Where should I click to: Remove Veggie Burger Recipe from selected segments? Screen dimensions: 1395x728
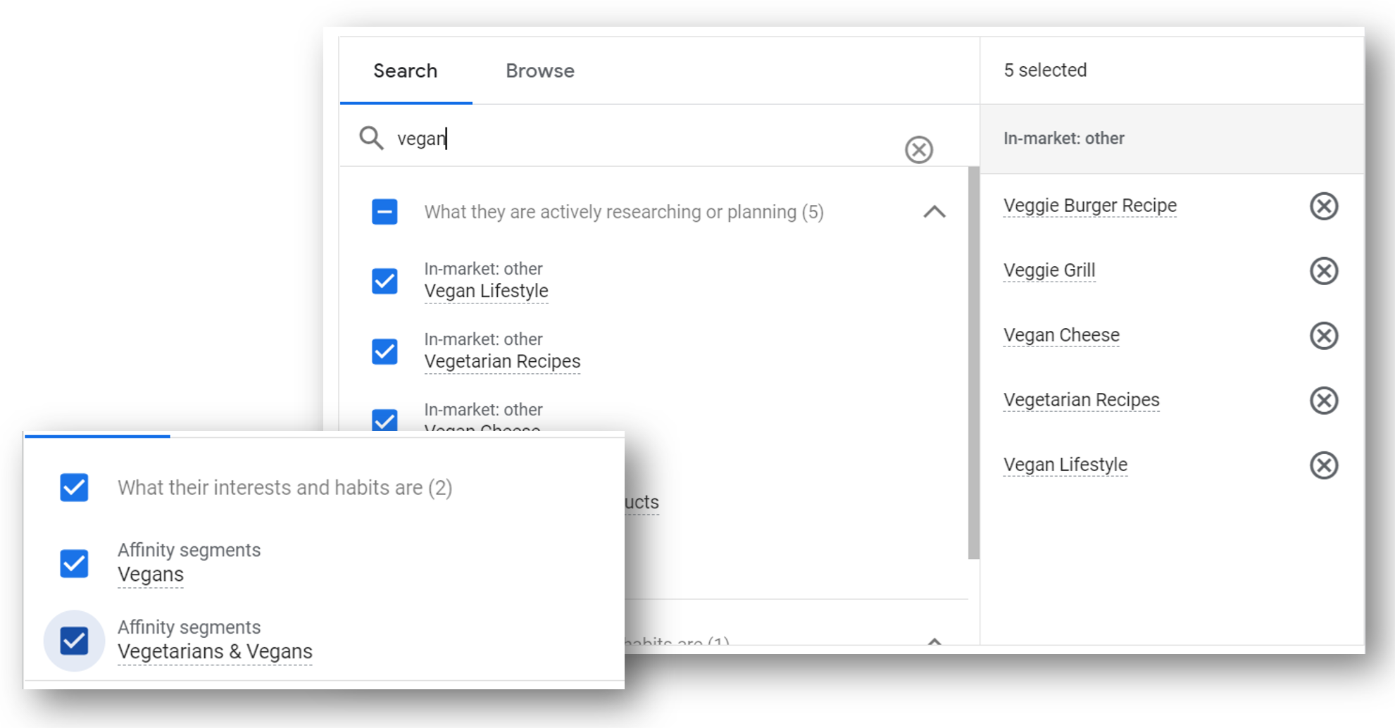pos(1325,206)
